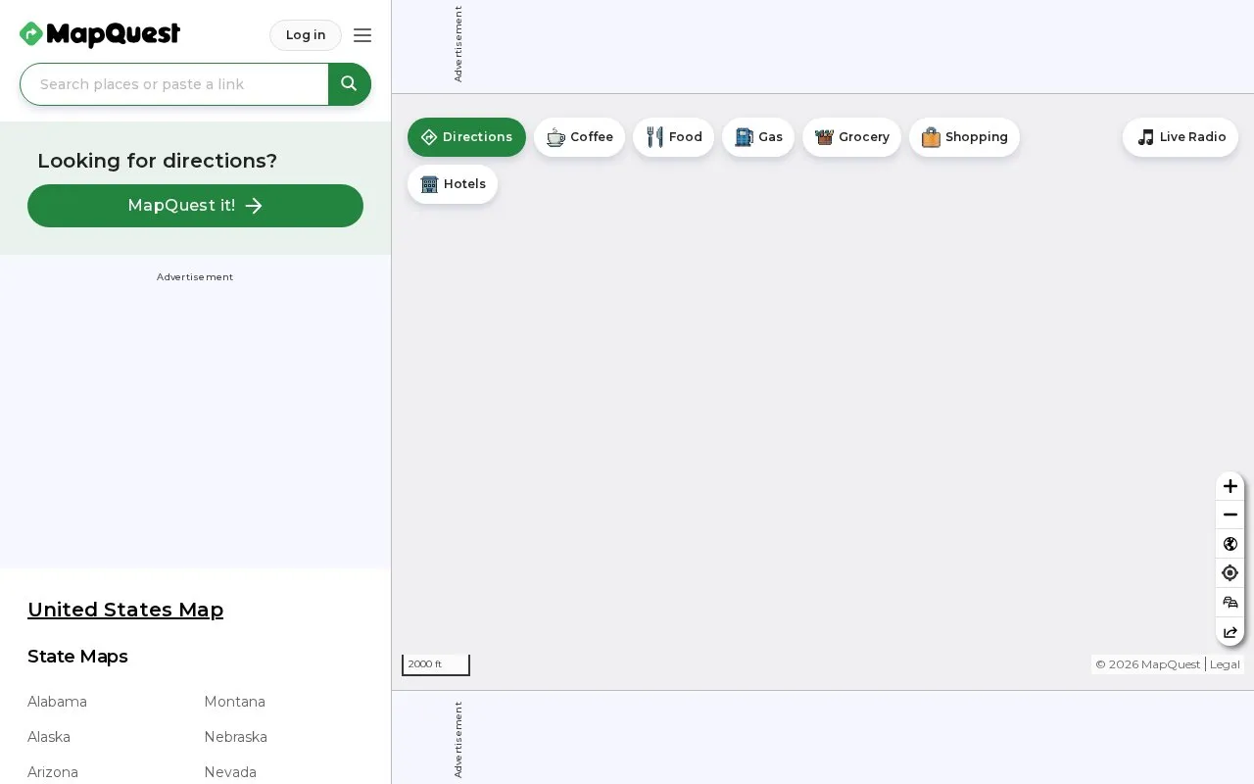Viewport: 1254px width, 784px height.
Task: Open the Alabama state map
Action: click(x=57, y=702)
